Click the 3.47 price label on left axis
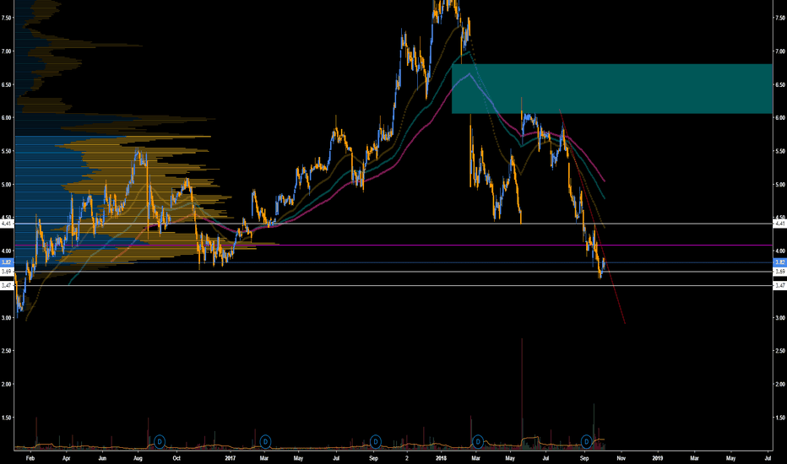This screenshot has height=464, width=787. (7, 285)
